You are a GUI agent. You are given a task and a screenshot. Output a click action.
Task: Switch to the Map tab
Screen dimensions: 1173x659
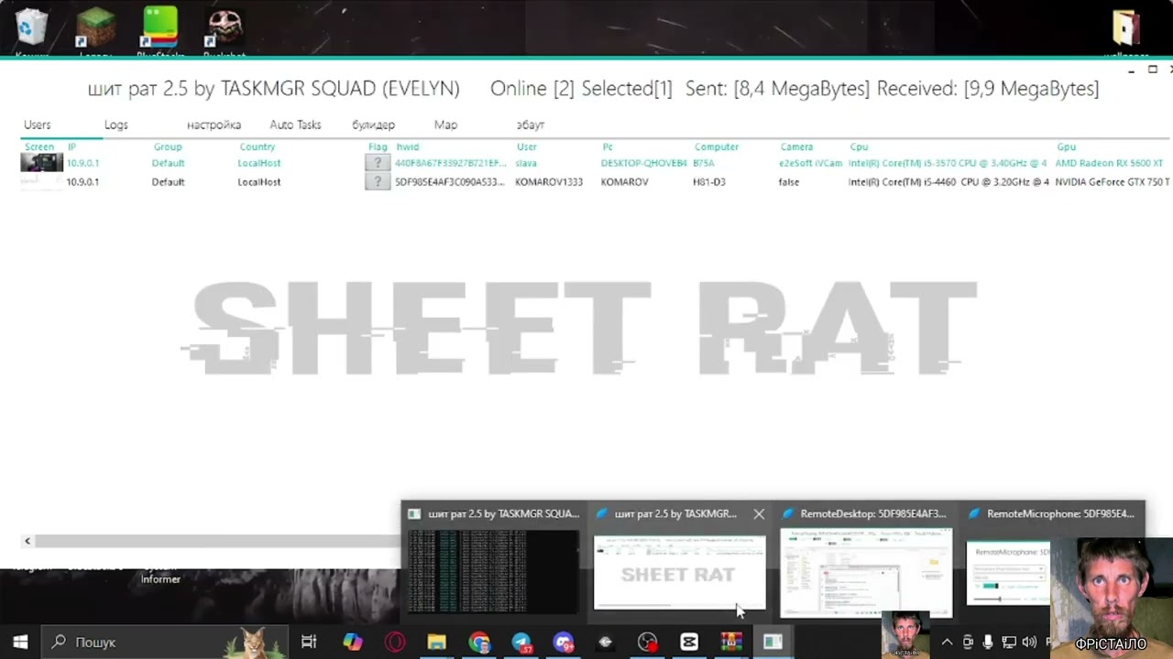coord(445,124)
